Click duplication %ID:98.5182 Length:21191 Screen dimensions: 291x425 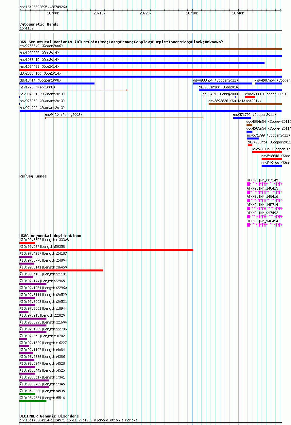coord(26,277)
